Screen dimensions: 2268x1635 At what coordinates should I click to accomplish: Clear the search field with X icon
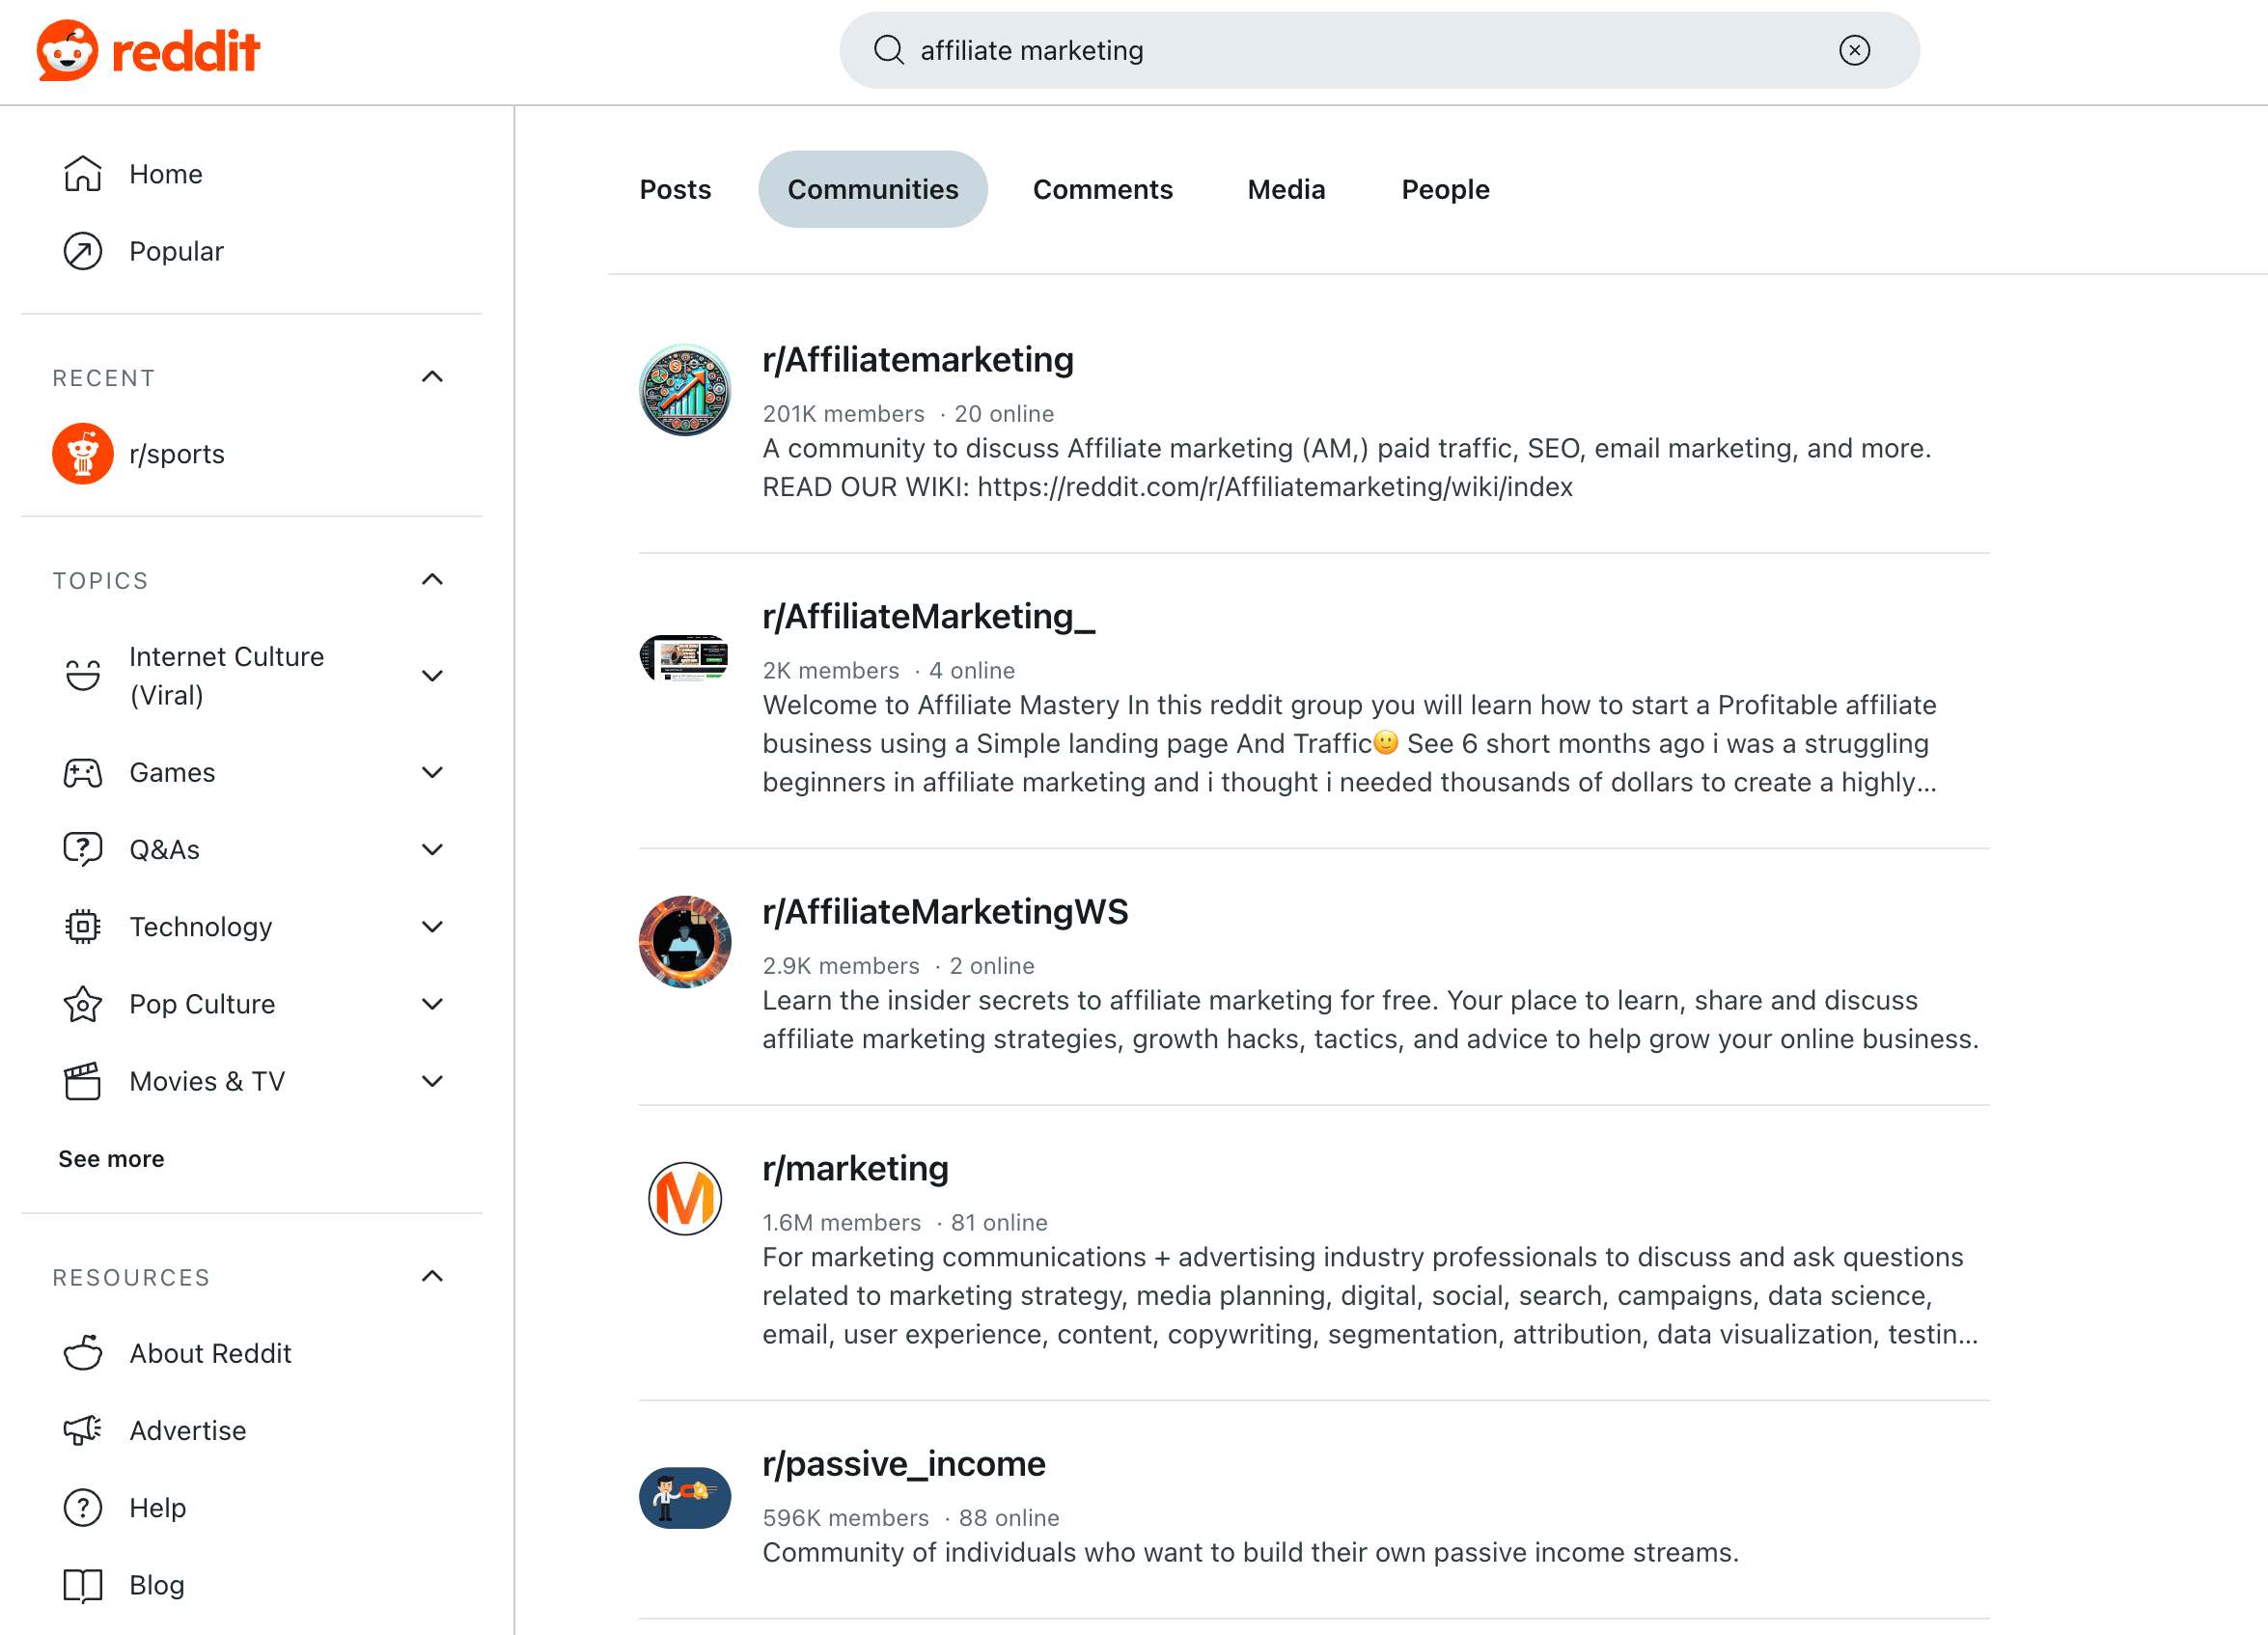[1854, 50]
